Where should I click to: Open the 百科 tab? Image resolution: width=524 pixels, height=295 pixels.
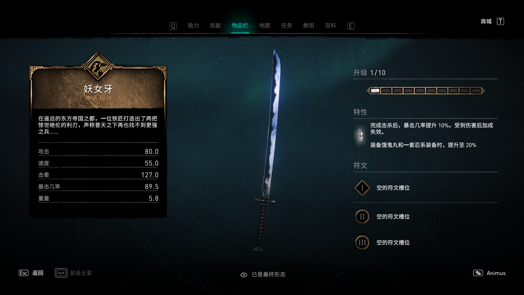(x=331, y=25)
